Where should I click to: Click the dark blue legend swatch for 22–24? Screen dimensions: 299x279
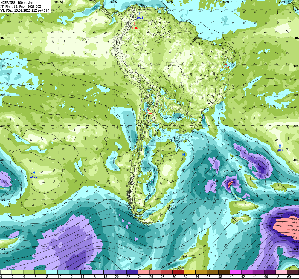[x=132, y=272]
